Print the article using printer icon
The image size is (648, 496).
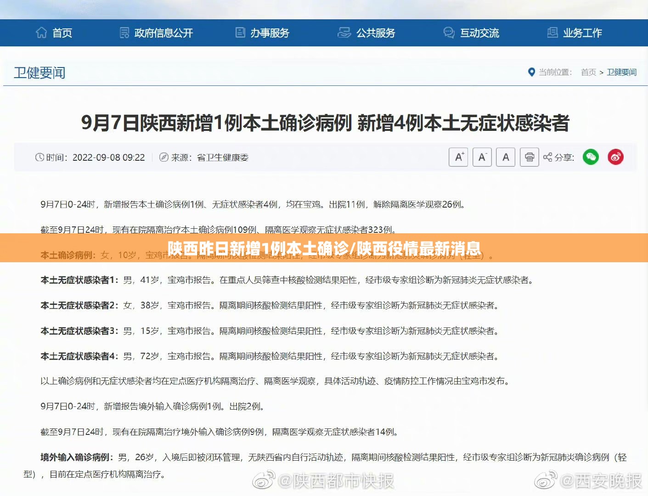(530, 157)
